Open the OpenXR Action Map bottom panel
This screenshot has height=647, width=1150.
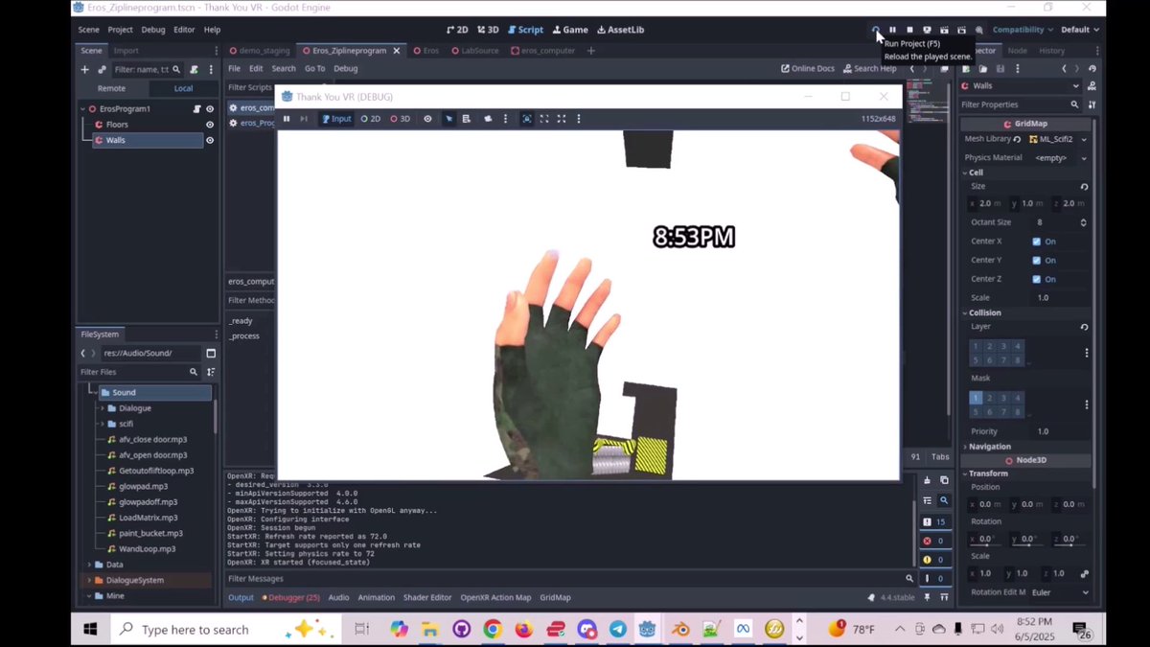point(495,597)
